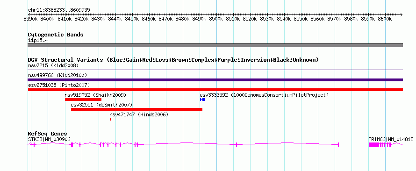Select the large TRIM66 exon block

(373, 145)
